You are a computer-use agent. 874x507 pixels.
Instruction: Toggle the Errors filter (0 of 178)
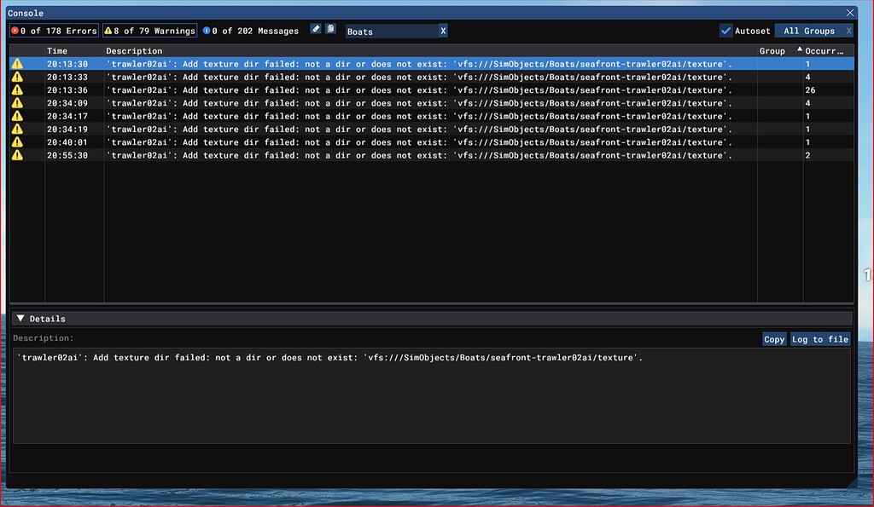pos(54,32)
